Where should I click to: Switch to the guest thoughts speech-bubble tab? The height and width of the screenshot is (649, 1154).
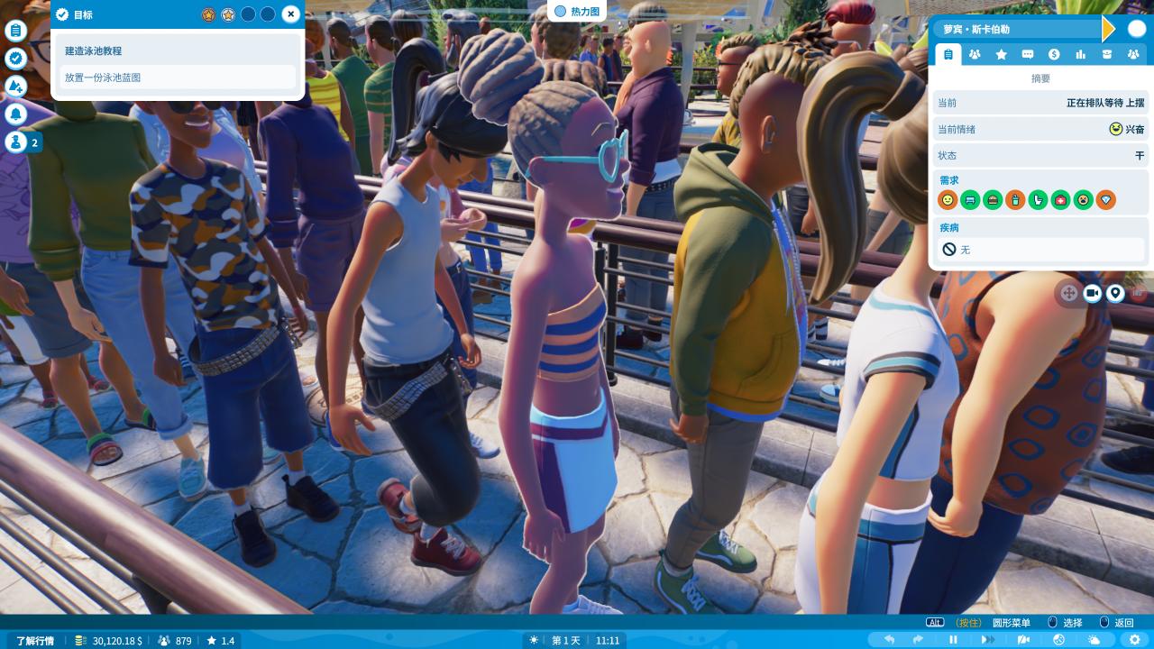tap(1027, 55)
